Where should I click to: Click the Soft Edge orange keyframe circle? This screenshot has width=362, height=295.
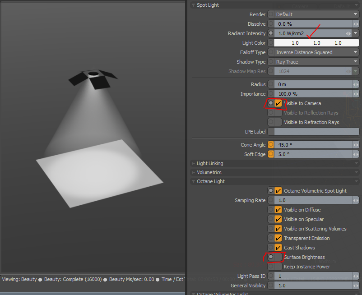coord(271,154)
